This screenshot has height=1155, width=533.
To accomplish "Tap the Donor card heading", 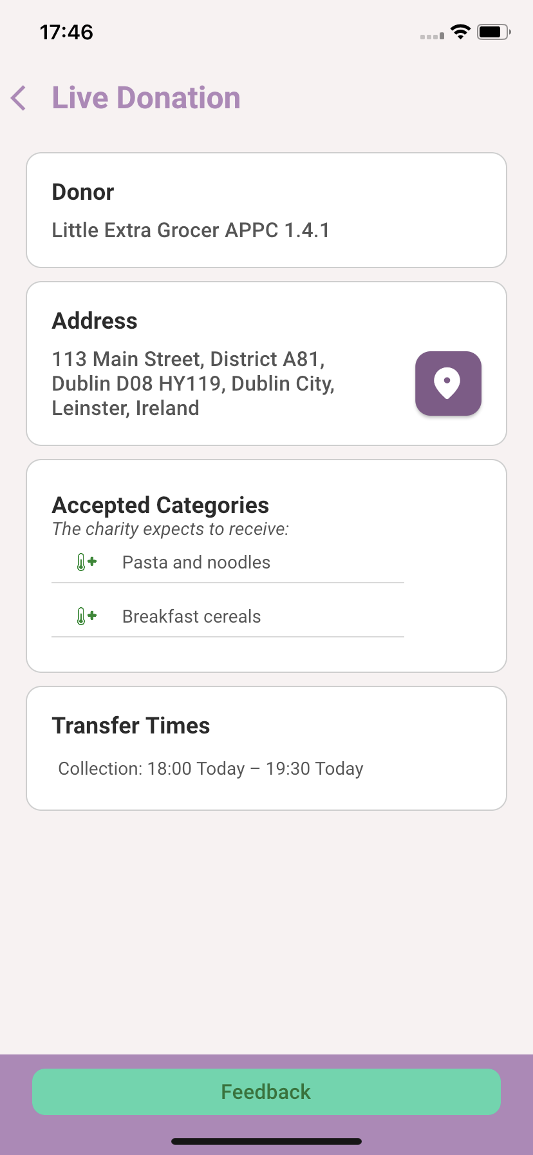I will (83, 192).
